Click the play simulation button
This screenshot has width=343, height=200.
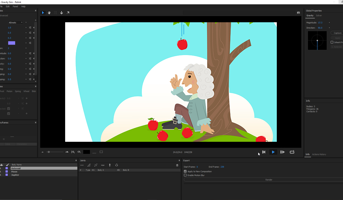(x=273, y=152)
